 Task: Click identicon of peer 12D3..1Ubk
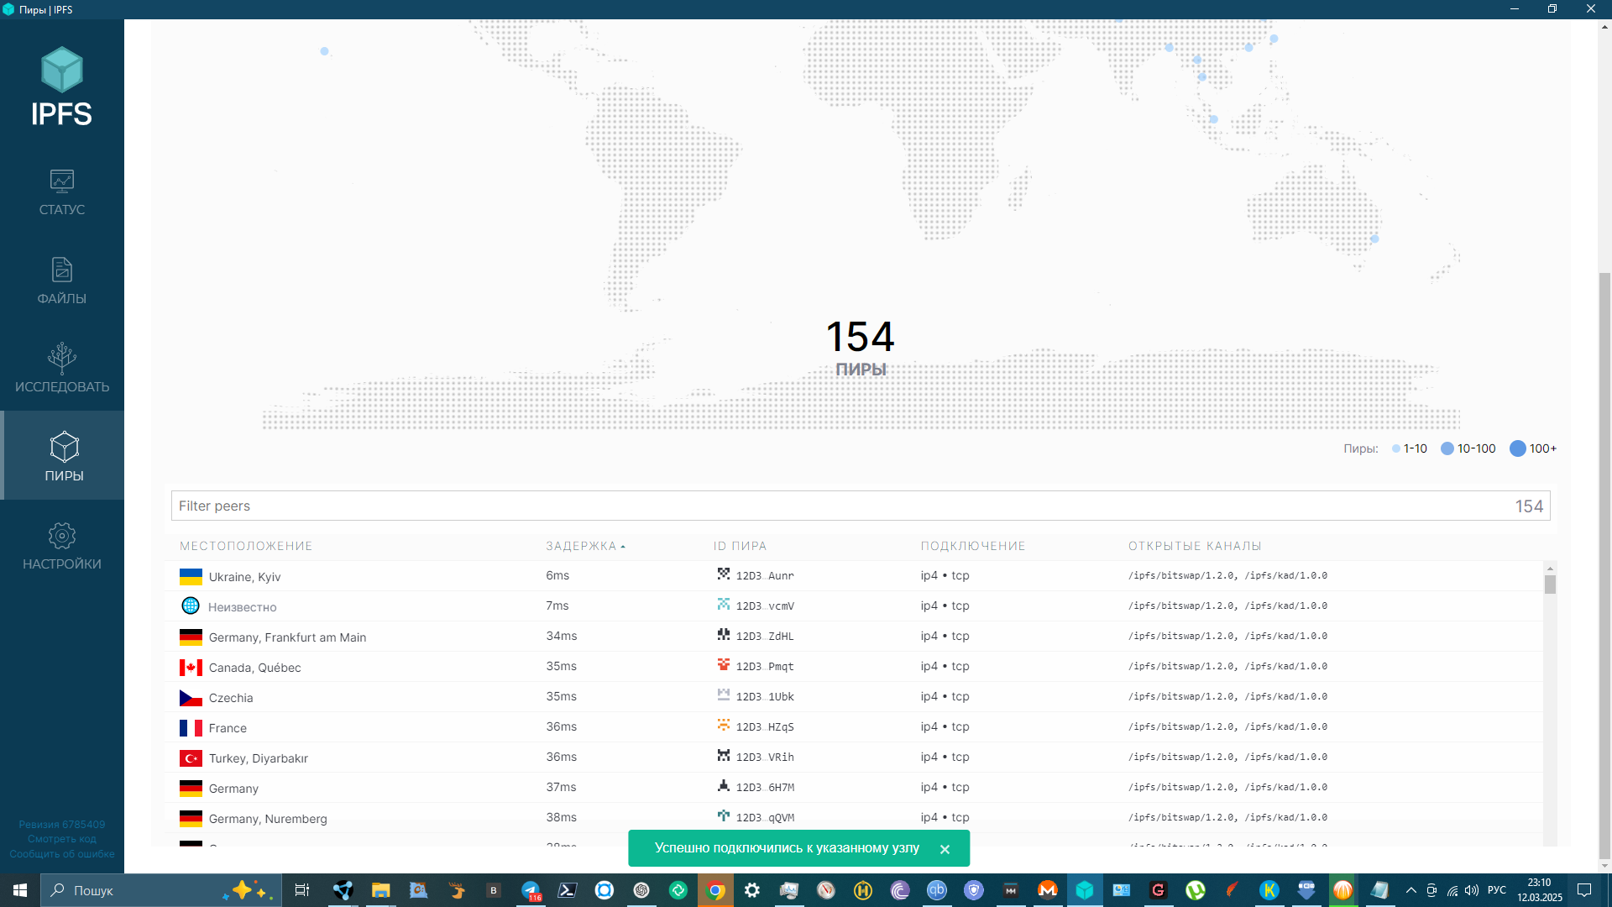click(x=724, y=695)
